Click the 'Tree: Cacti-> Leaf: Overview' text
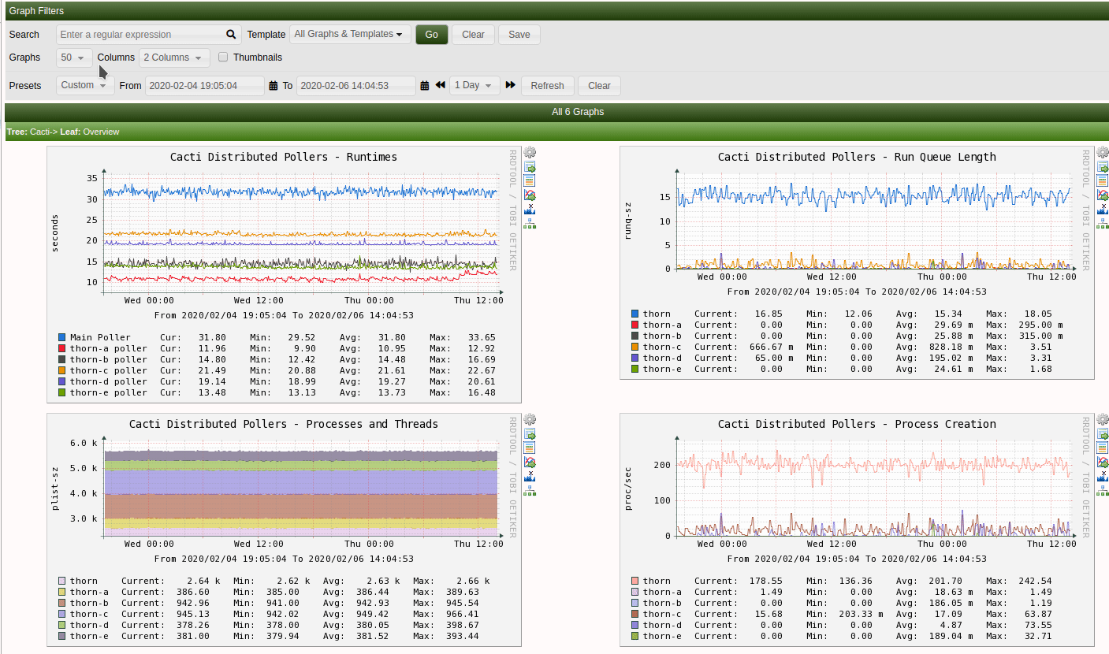The image size is (1109, 654). click(x=62, y=132)
